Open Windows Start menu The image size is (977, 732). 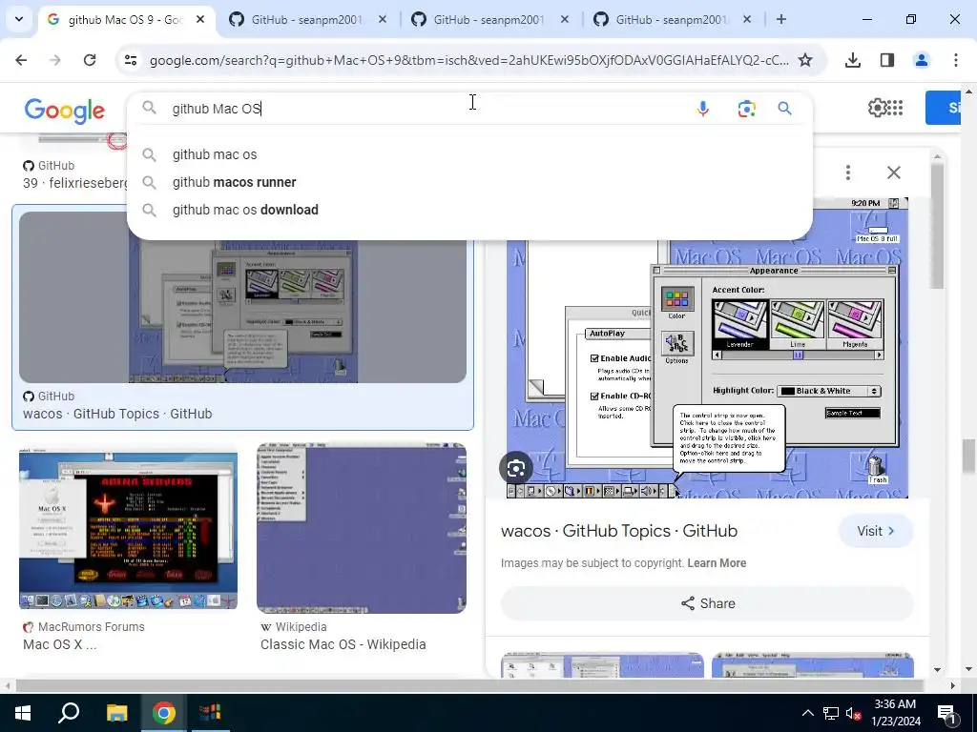23,713
